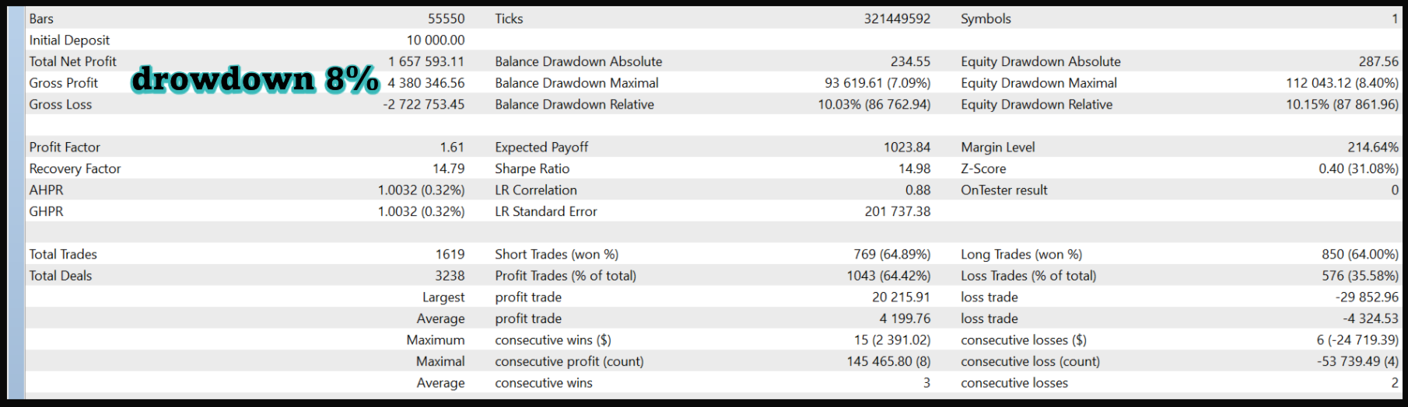The width and height of the screenshot is (1408, 407).
Task: Click the Z-Score label
Action: point(983,169)
